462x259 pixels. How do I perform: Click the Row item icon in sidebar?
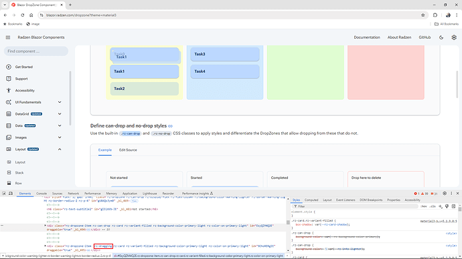9,184
